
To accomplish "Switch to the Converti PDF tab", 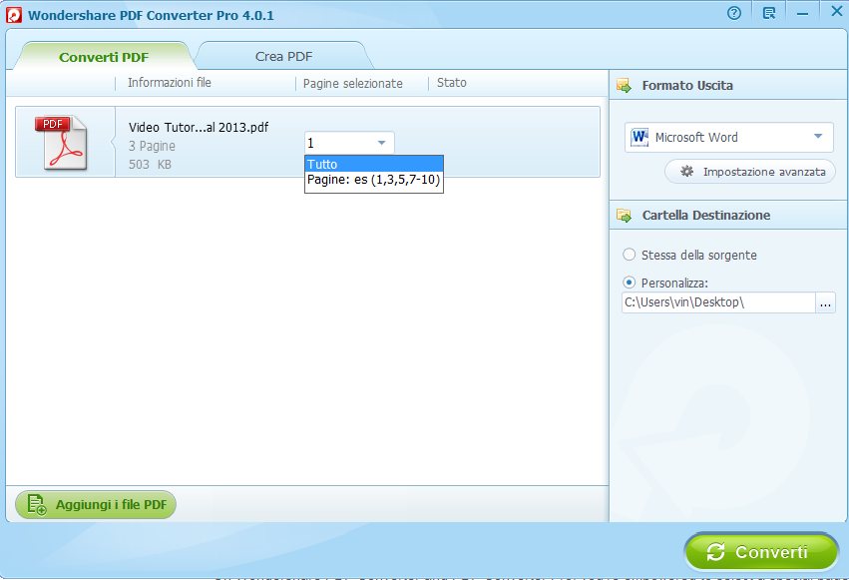I will (x=104, y=57).
